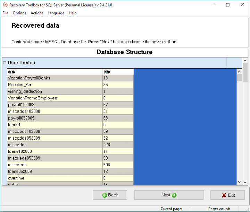The width and height of the screenshot is (250, 212).
Task: Open the Options menu
Action: (x=19, y=13)
